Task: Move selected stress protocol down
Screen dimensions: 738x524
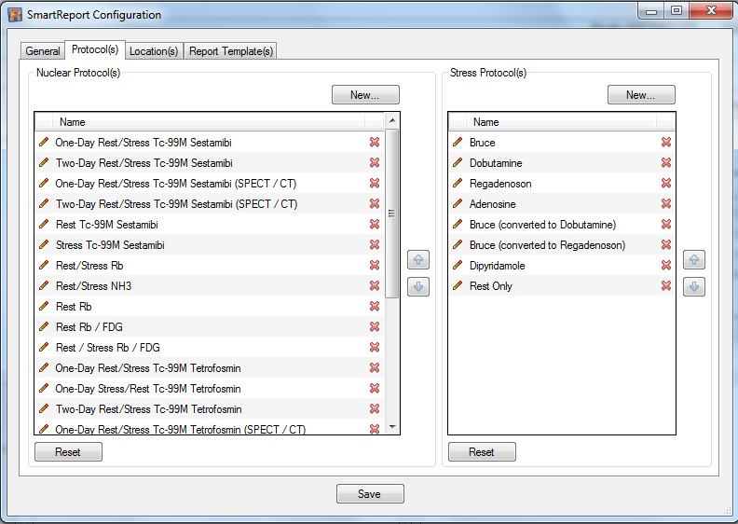Action: pos(693,287)
